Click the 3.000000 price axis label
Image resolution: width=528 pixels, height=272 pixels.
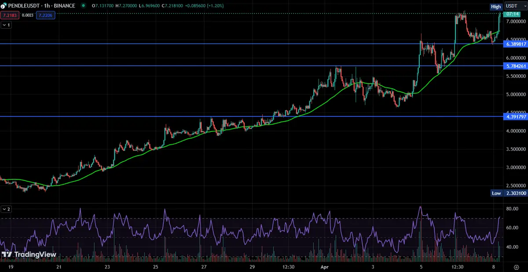(x=516, y=167)
